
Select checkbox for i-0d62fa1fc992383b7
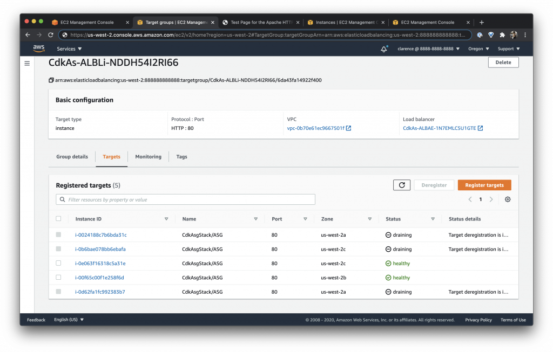(x=58, y=292)
